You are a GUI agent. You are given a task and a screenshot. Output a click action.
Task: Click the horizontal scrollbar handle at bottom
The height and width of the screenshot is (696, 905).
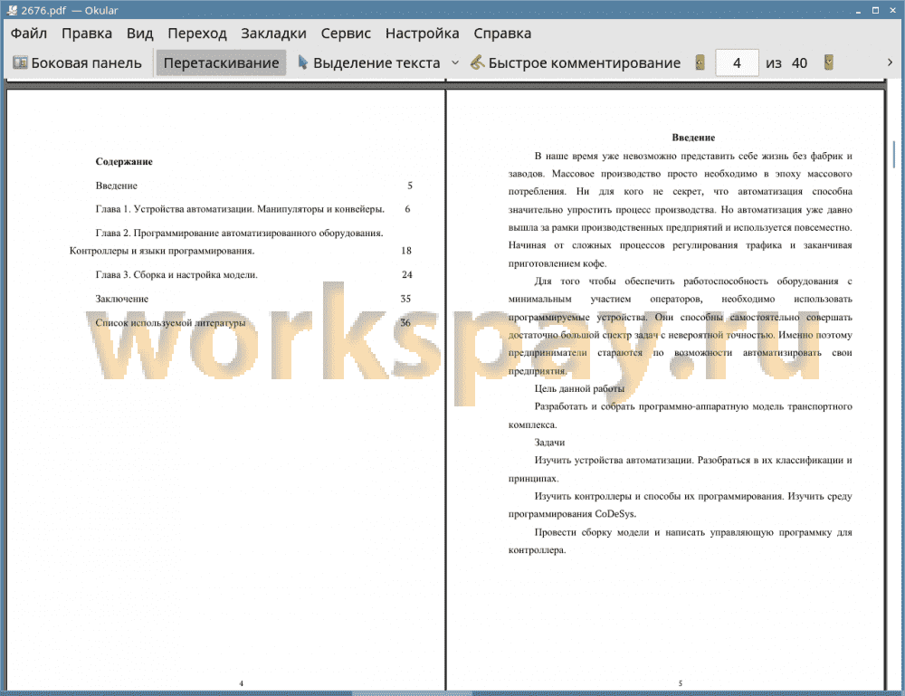point(412,693)
